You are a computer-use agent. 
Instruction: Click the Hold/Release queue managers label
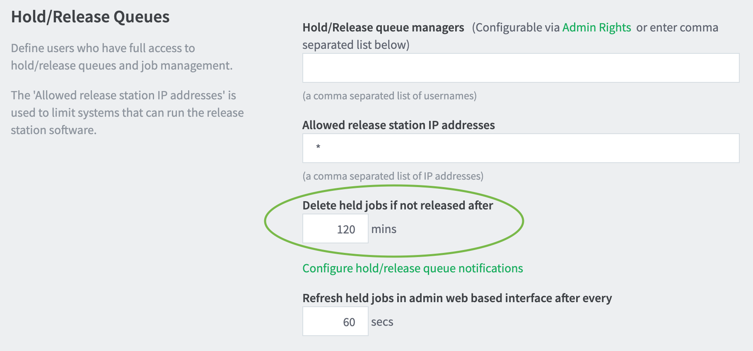point(383,27)
